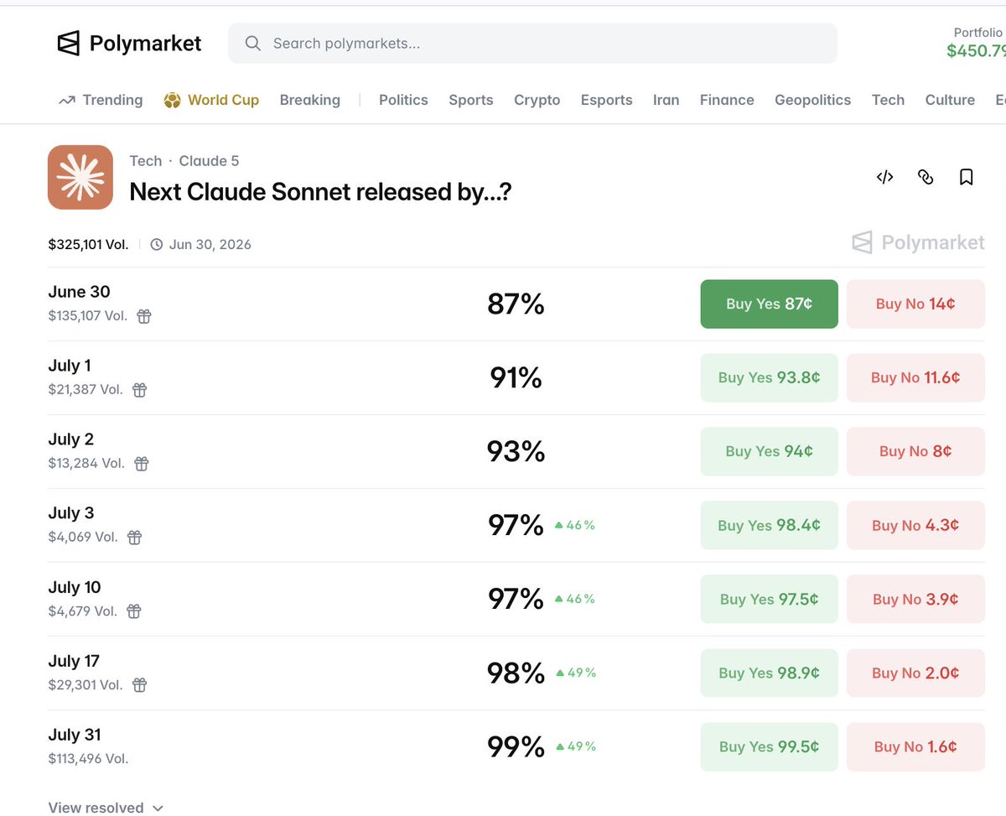This screenshot has width=1006, height=816.
Task: Select Buy No 11.6¢ for July 1
Action: pyautogui.click(x=915, y=377)
